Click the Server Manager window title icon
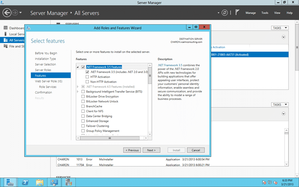Viewport: 299px width, 187px height. pyautogui.click(x=2, y=2)
